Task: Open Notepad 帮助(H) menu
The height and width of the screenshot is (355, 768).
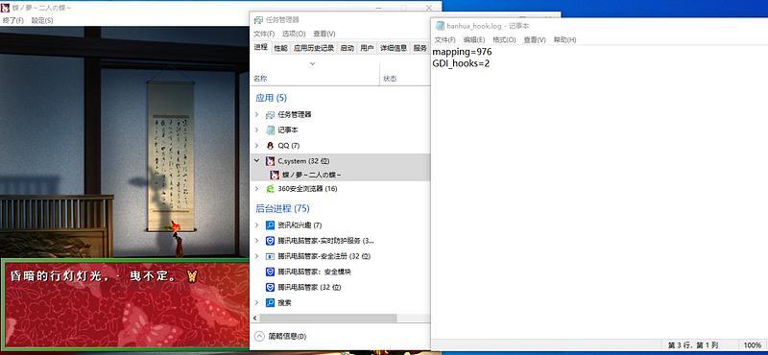Action: [564, 39]
